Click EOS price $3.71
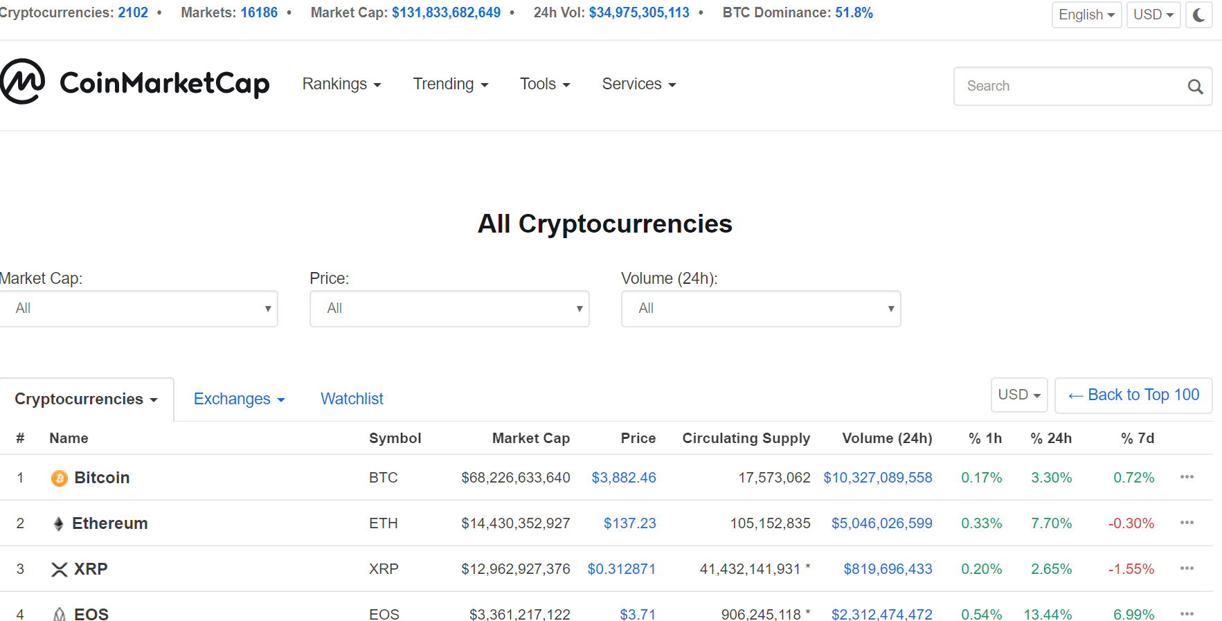1222x621 pixels. coord(638,614)
